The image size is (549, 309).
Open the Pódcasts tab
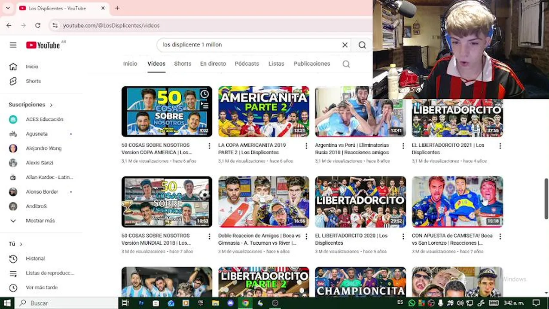(247, 64)
